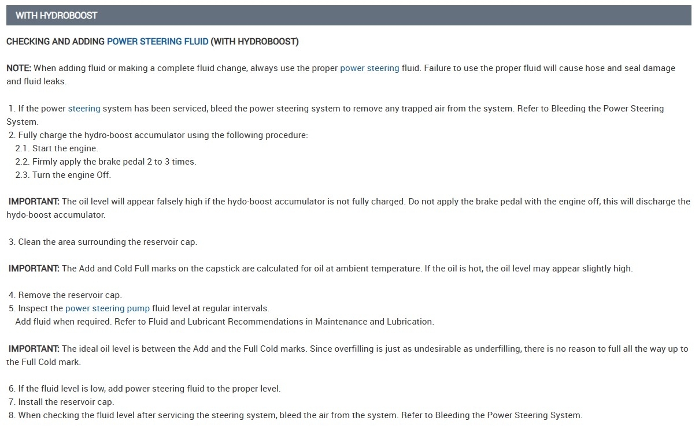Click the bold NOTE label
This screenshot has height=432, width=699.
pyautogui.click(x=19, y=68)
